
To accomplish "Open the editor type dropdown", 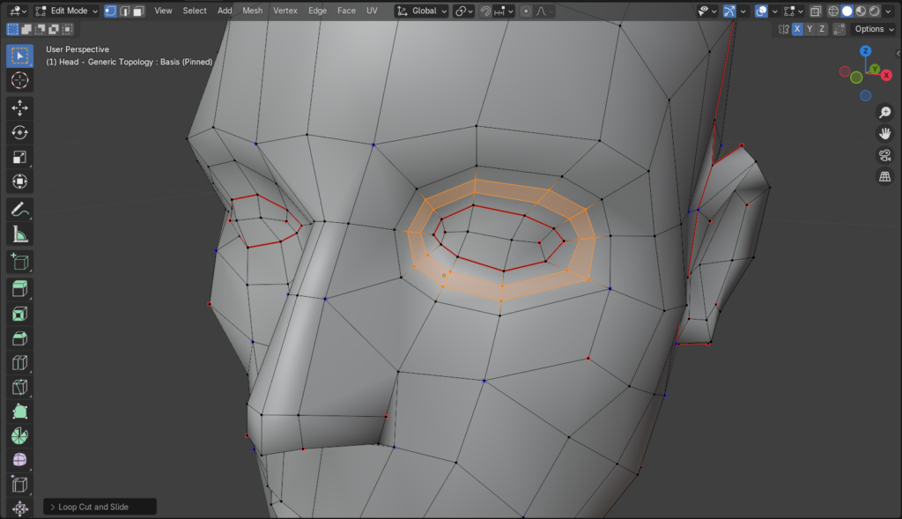I will [18, 11].
